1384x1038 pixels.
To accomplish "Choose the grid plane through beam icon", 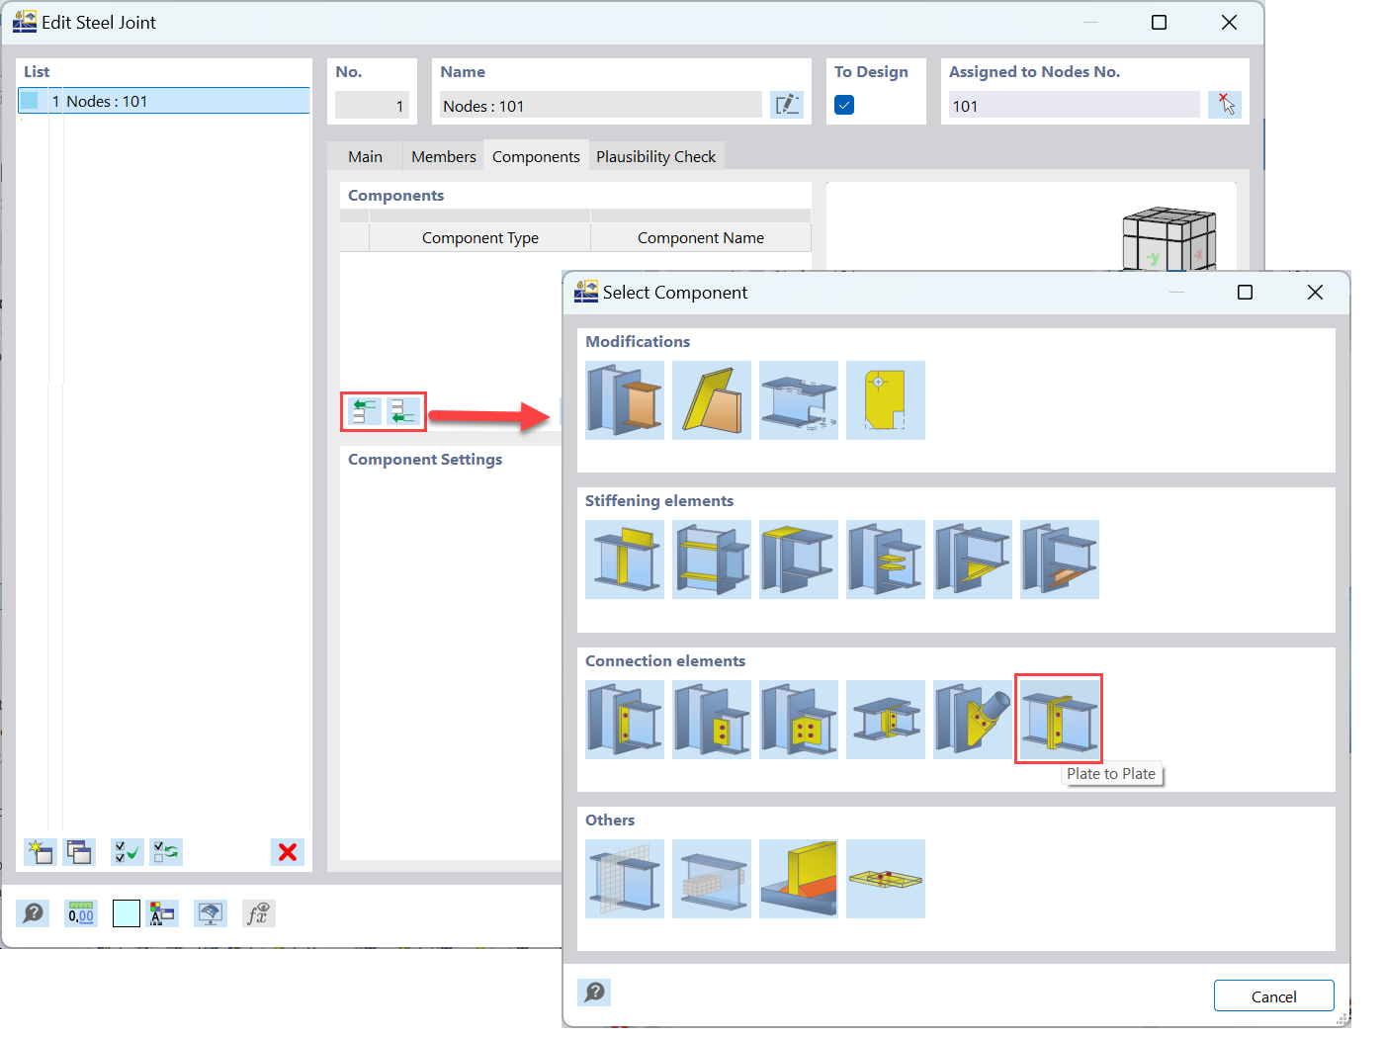I will point(625,879).
